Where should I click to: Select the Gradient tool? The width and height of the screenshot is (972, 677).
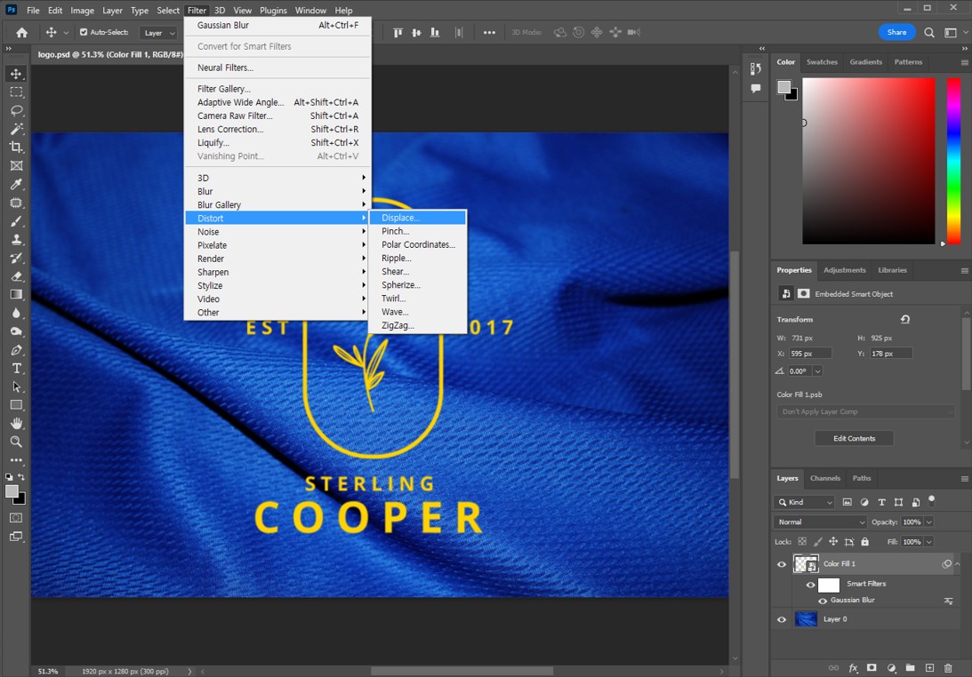[x=16, y=294]
